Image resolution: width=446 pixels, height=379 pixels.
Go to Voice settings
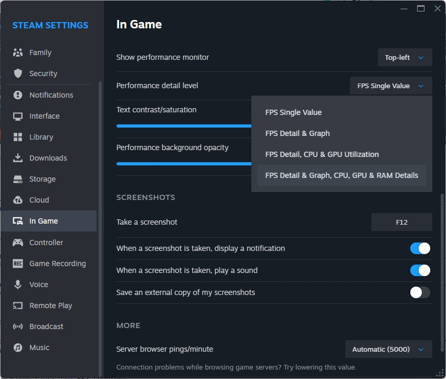click(x=48, y=285)
